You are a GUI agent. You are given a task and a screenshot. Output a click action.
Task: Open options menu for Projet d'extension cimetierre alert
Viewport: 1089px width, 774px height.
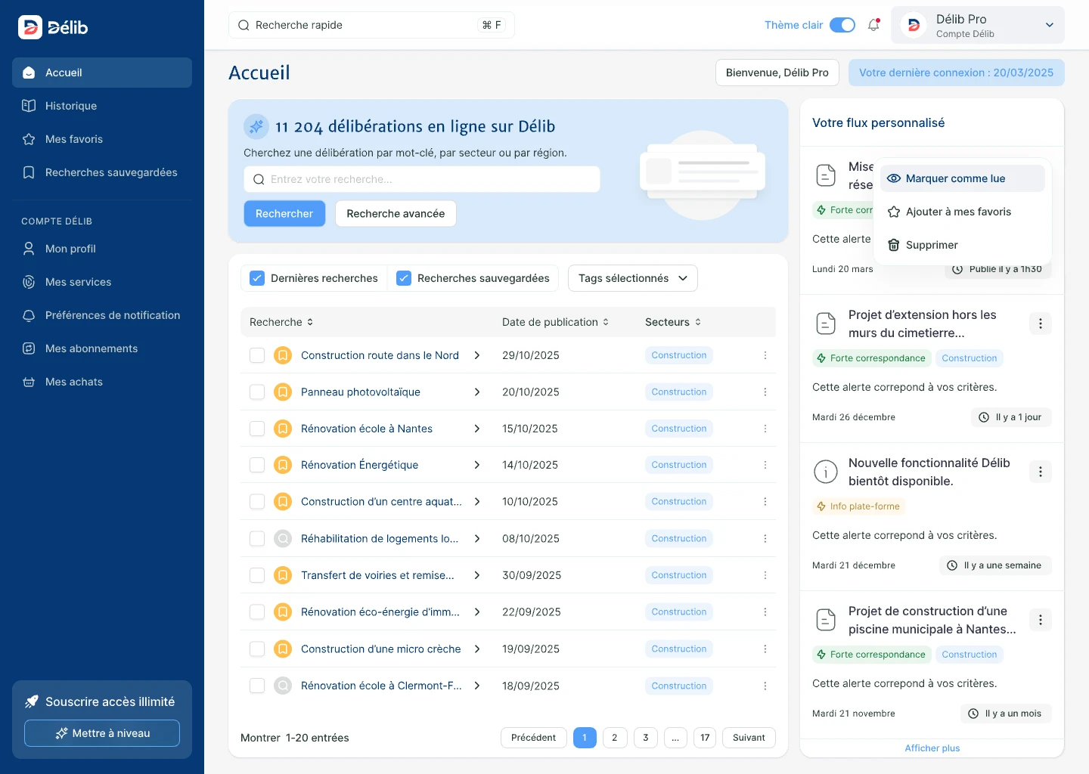(x=1041, y=324)
